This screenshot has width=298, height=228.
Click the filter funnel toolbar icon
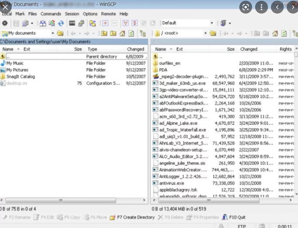click(125, 23)
